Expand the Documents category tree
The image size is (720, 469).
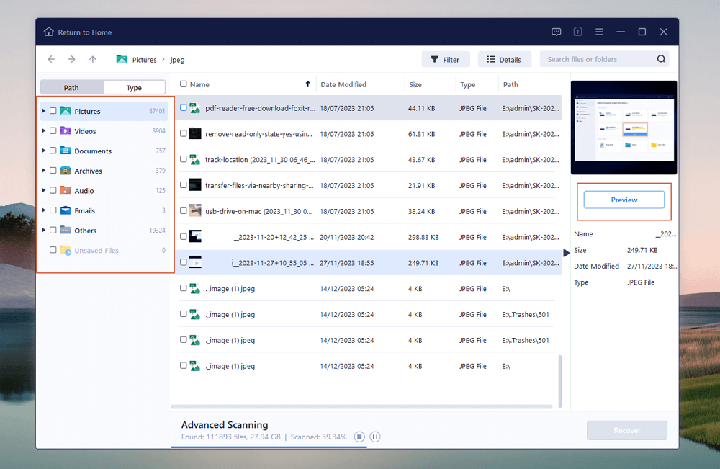(43, 151)
